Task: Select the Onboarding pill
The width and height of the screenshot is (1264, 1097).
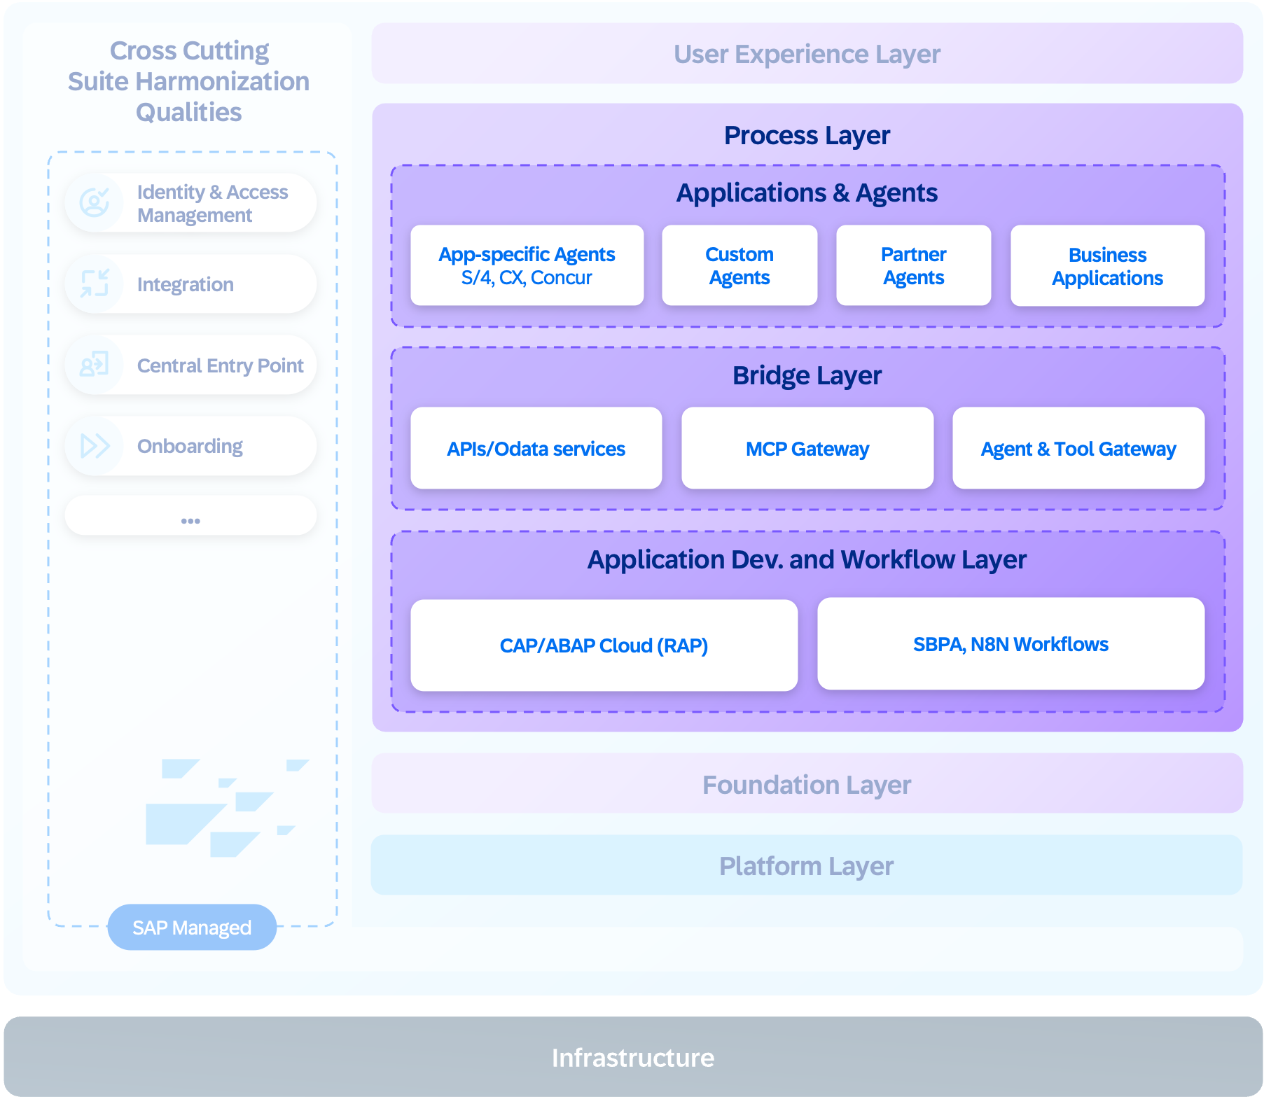Action: coord(190,446)
